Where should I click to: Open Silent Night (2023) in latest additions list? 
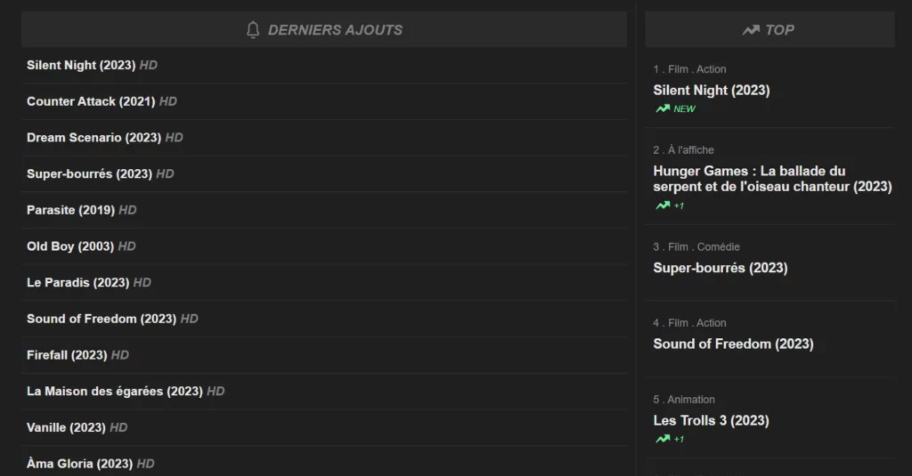pos(81,65)
